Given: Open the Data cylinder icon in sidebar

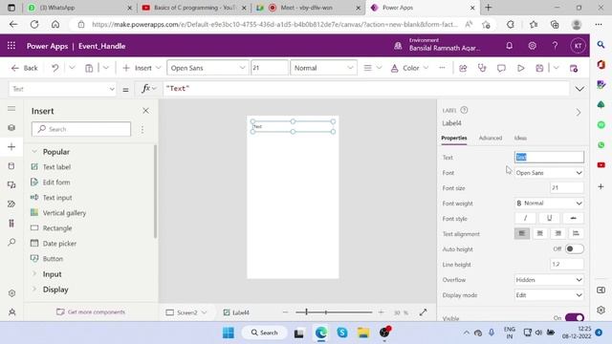Looking at the screenshot, I should click(11, 165).
